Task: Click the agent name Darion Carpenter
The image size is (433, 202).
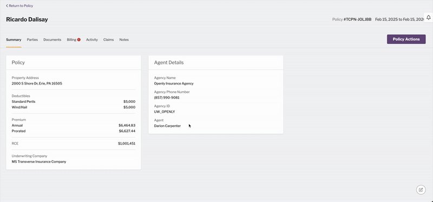Action: click(x=167, y=126)
